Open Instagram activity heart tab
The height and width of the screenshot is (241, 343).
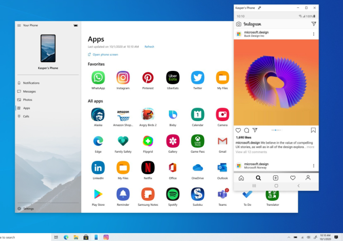click(293, 178)
